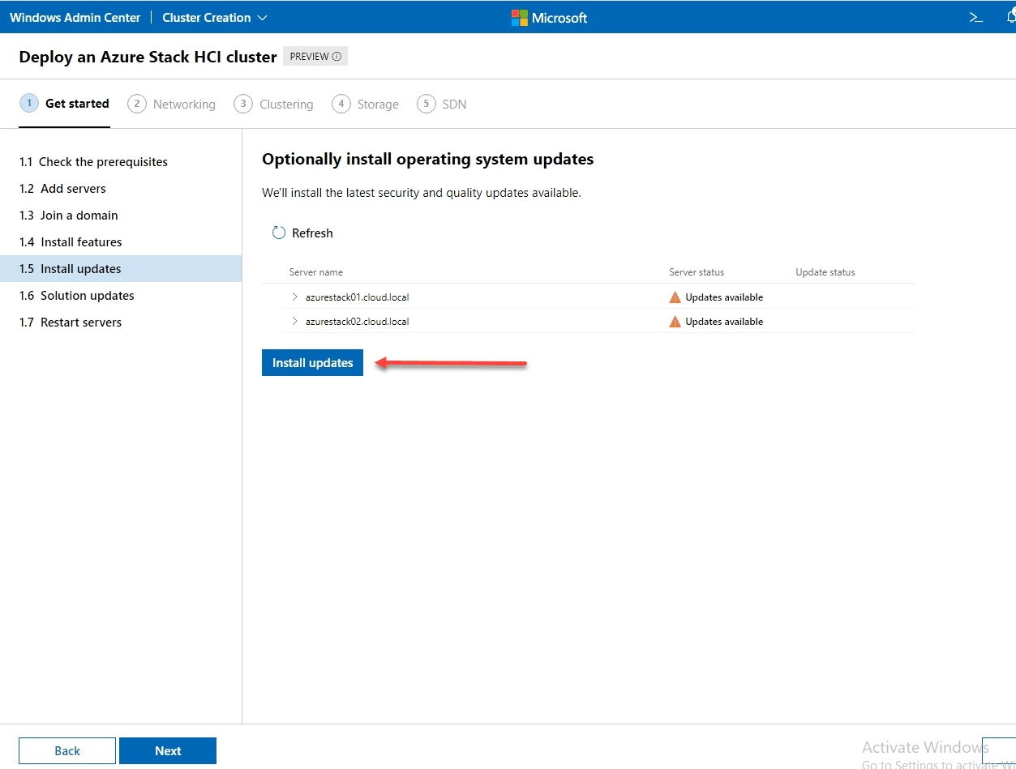
Task: Click the PREVIEW info icon
Action: point(337,57)
